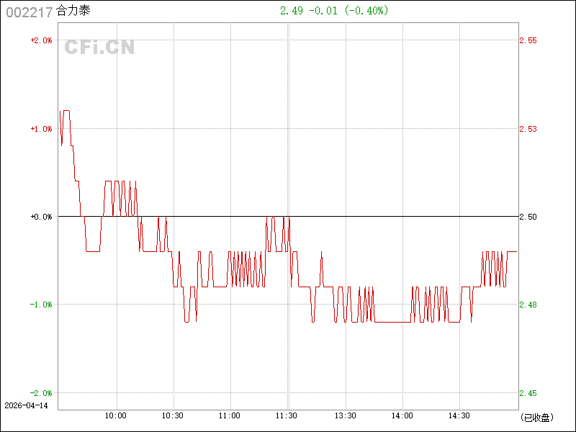Select the 11:30 time marker
Viewport: 576px width, 432px height.
[287, 415]
